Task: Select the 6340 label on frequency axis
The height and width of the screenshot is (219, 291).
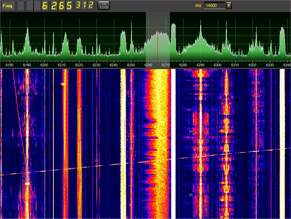Action: click(287, 65)
